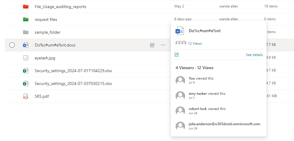
Task: Click amy tucker's avatar in viewers list
Action: tap(180, 95)
